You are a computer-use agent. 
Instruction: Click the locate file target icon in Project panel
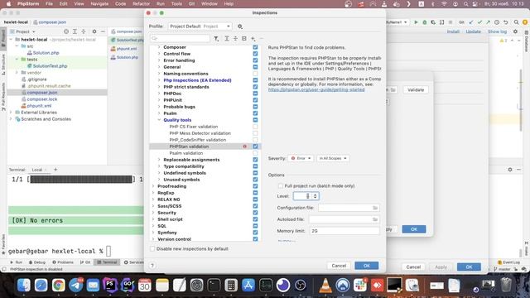(x=66, y=31)
